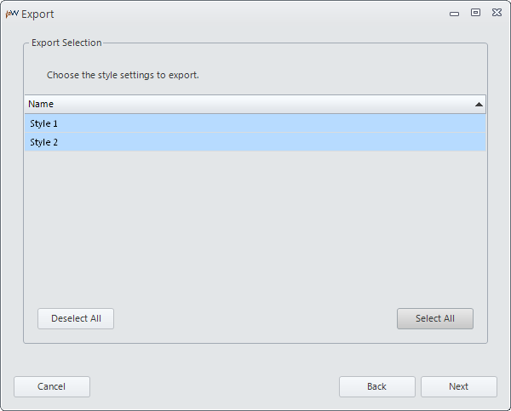Click blank footer space between Cancel and Back
The image size is (511, 411).
[215, 386]
